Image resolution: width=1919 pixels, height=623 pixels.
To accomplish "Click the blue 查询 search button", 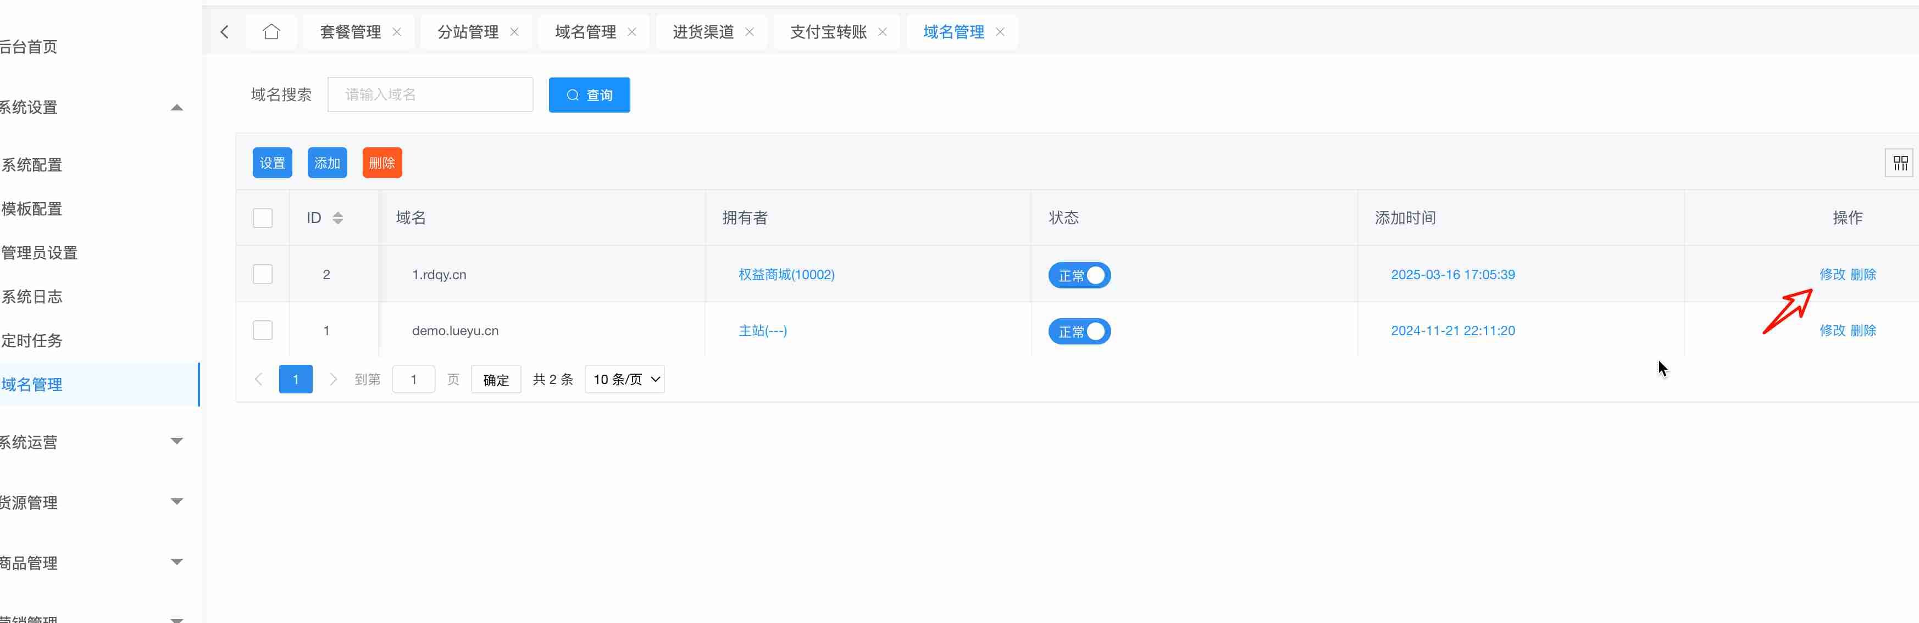I will (x=589, y=95).
